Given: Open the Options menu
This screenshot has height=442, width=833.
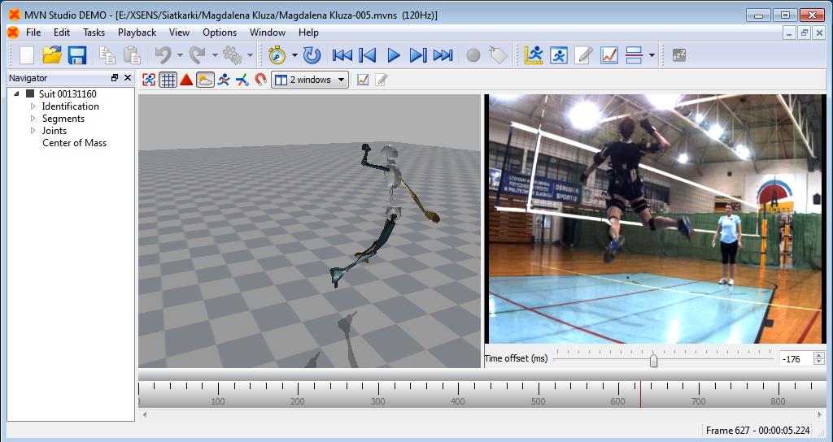Looking at the screenshot, I should point(220,32).
